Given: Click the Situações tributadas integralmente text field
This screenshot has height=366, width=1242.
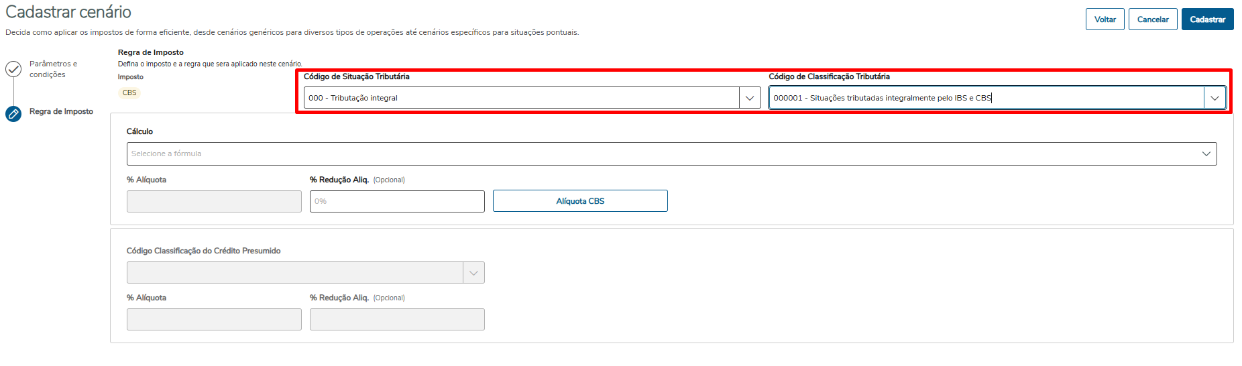Looking at the screenshot, I should click(x=986, y=98).
